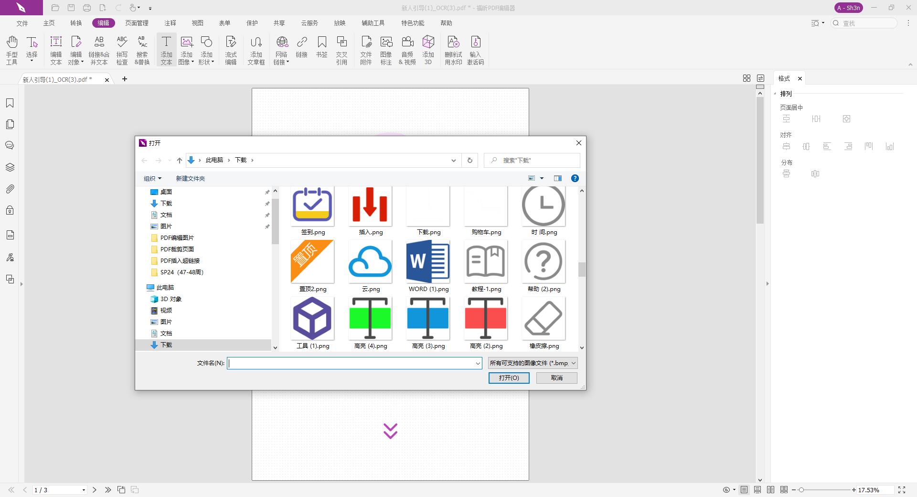Select the Hand tool (手型工具)

click(x=12, y=49)
